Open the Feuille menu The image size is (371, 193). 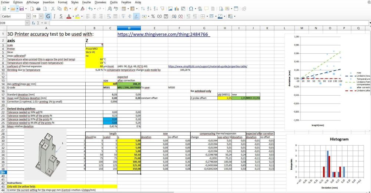[86, 2]
